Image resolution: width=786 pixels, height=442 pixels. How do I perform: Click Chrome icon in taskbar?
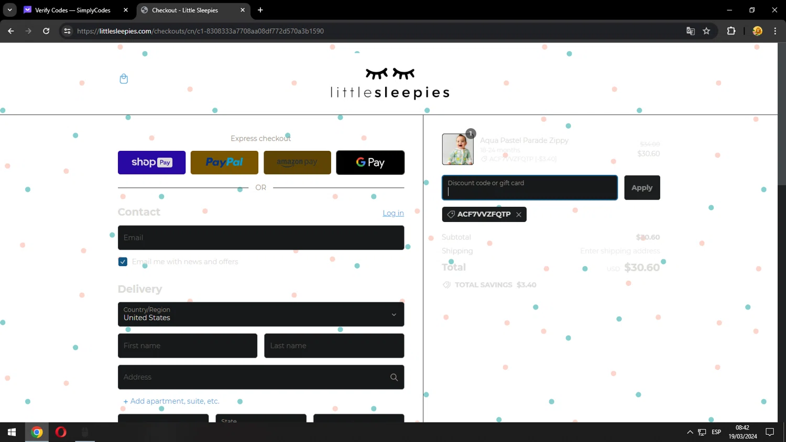click(37, 432)
